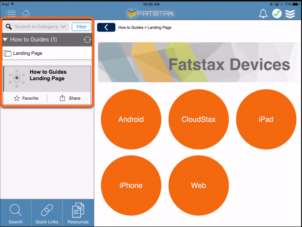Open notifications bell icon

click(263, 14)
